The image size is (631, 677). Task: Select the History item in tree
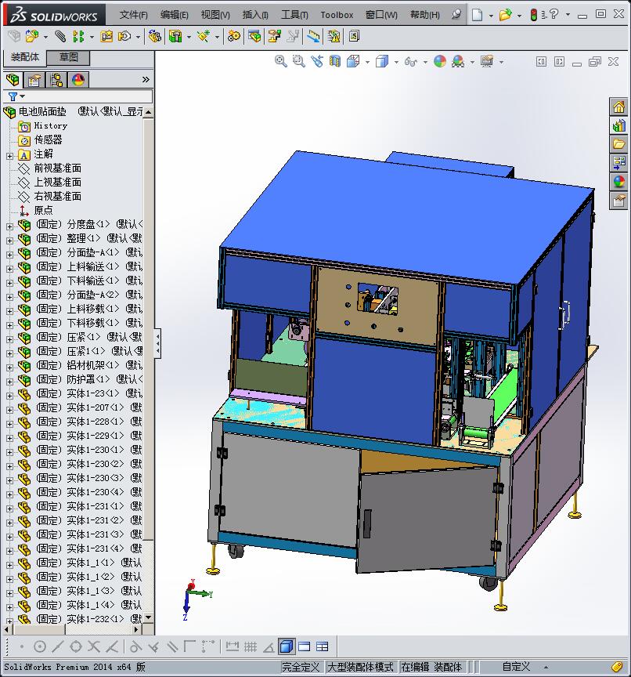point(51,125)
